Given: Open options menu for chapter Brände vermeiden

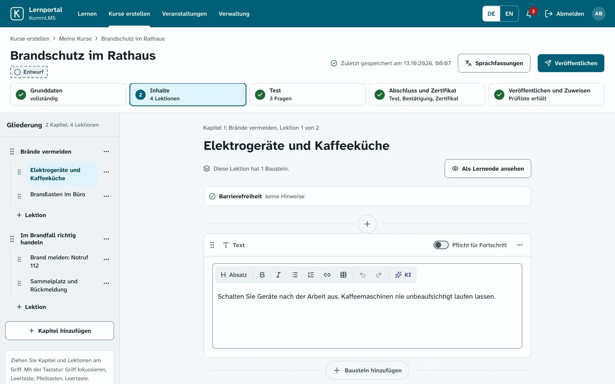Looking at the screenshot, I should [106, 152].
